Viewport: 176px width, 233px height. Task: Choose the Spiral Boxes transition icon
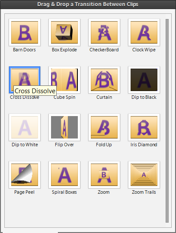[64, 175]
